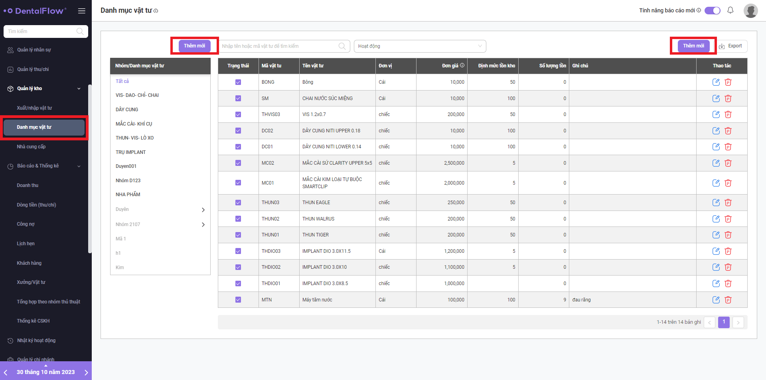The width and height of the screenshot is (766, 380).
Task: Edit the THDIO03 row
Action: pyautogui.click(x=716, y=251)
